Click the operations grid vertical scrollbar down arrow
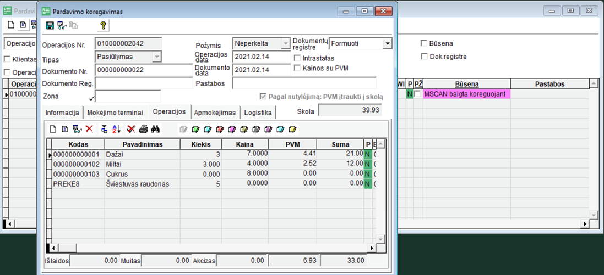 click(x=380, y=239)
